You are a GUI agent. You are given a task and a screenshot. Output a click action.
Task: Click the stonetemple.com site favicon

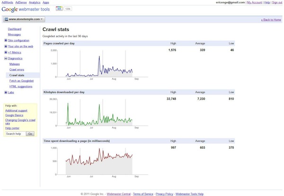pyautogui.click(x=6, y=19)
